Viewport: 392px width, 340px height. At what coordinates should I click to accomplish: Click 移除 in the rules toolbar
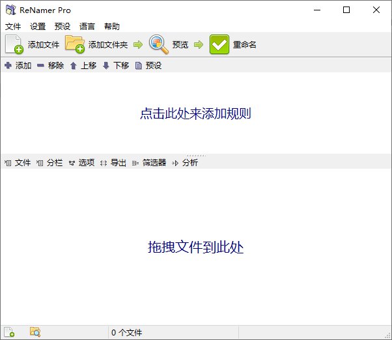click(x=56, y=66)
